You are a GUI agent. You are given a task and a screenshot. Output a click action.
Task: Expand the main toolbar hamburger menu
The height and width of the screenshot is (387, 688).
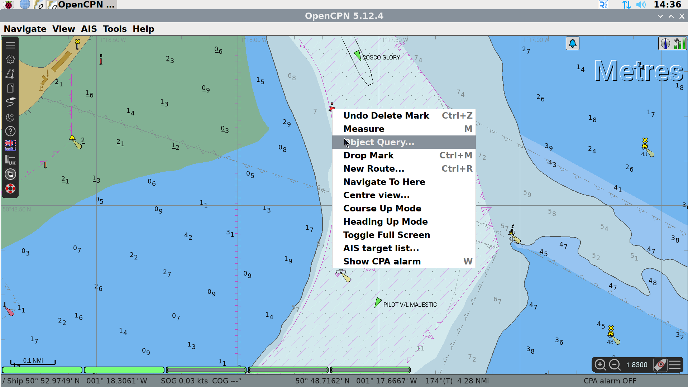tap(10, 45)
